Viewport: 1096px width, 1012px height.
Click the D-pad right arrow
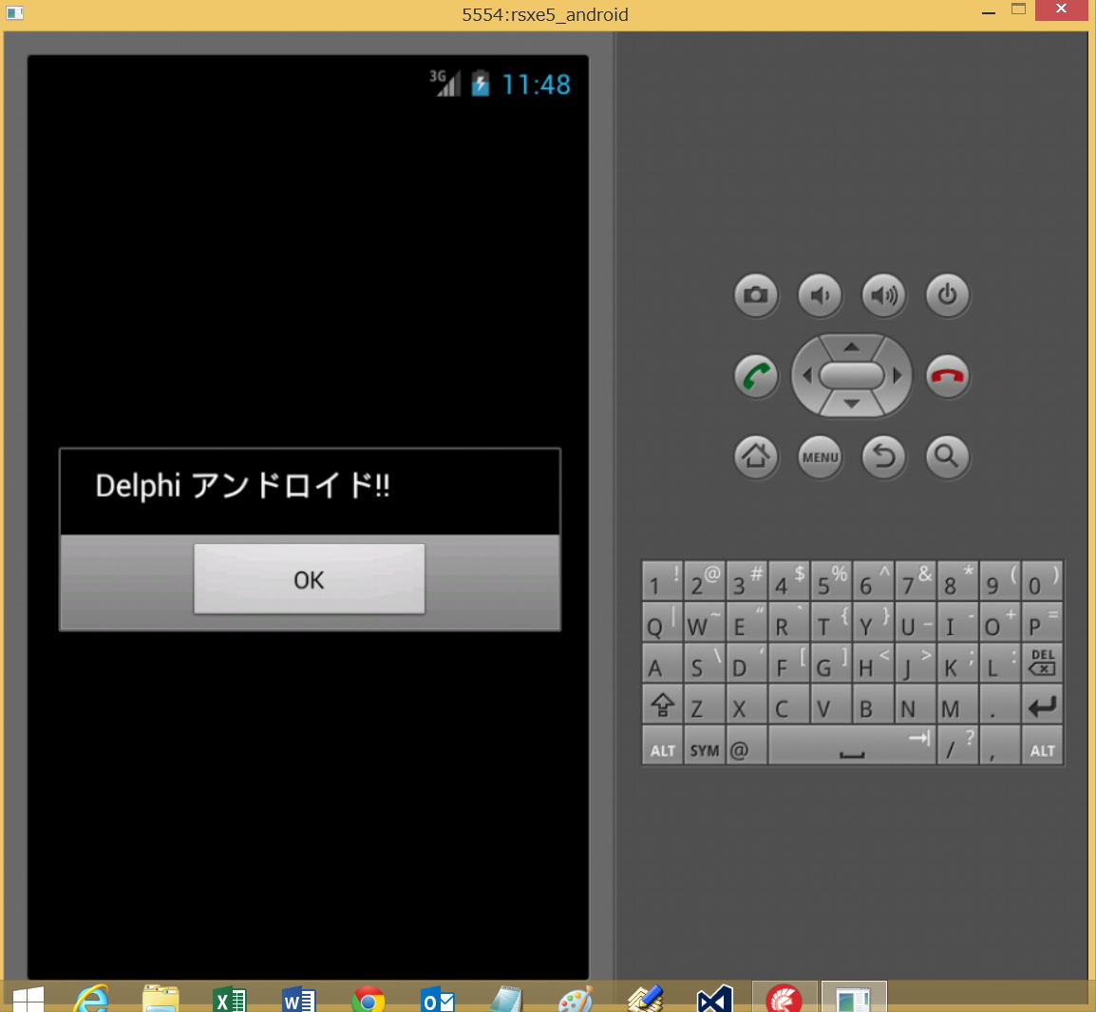point(898,376)
